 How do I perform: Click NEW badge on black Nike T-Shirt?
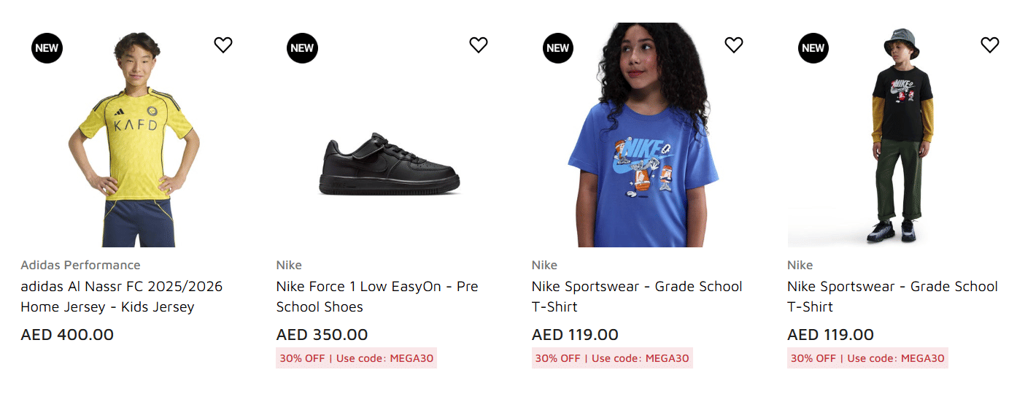[813, 48]
